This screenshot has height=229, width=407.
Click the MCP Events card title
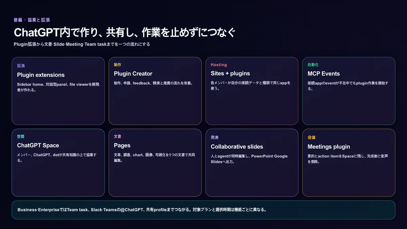[324, 74]
